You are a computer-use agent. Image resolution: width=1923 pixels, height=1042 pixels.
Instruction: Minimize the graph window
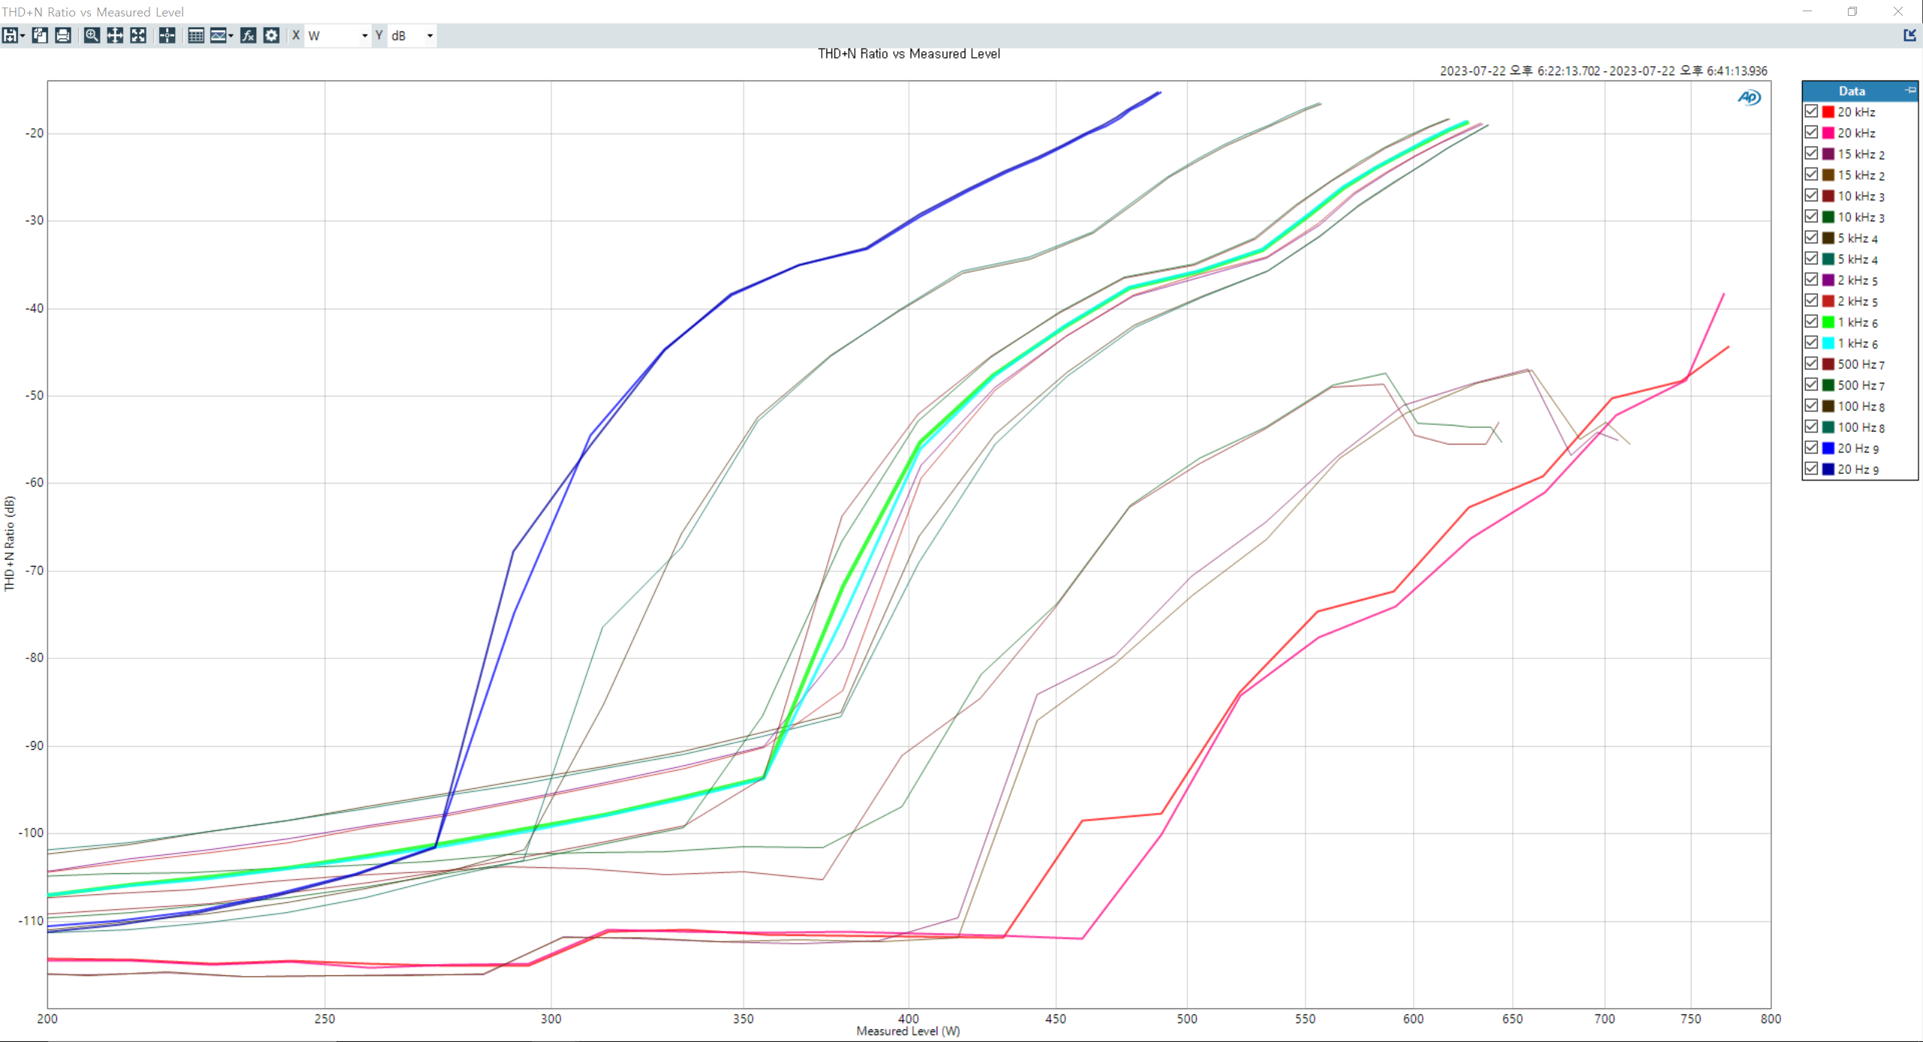click(x=1807, y=11)
